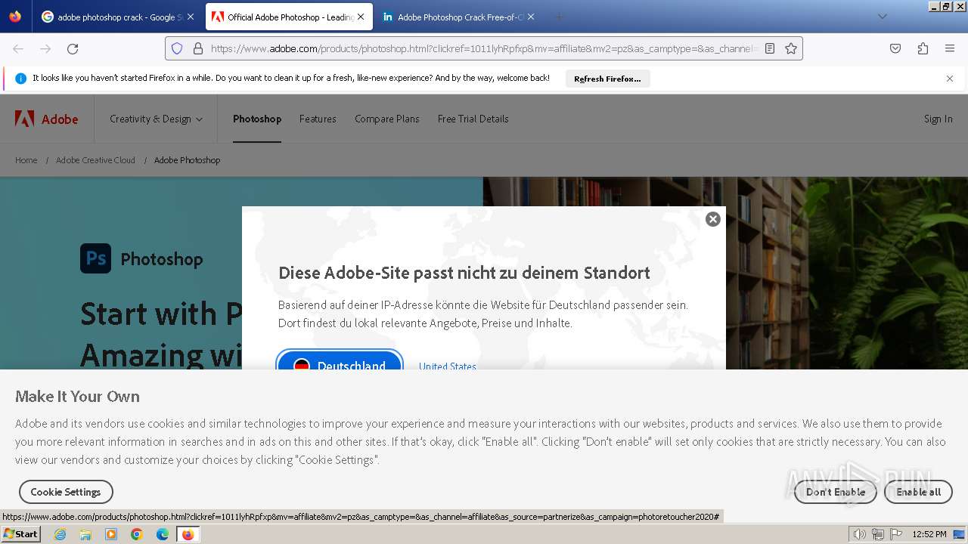Save page to Pocket

coord(895,48)
